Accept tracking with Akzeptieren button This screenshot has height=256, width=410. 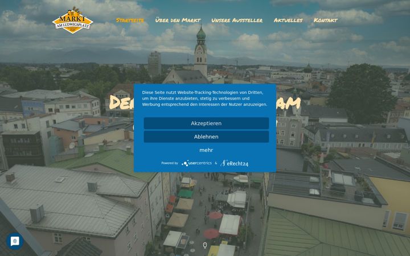[x=206, y=123]
